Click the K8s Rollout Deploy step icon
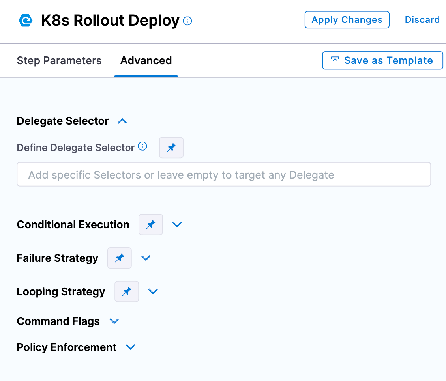Screen dimensions: 446x381 [x=26, y=21]
